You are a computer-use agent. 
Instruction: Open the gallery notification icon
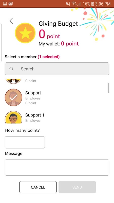[5, 4]
